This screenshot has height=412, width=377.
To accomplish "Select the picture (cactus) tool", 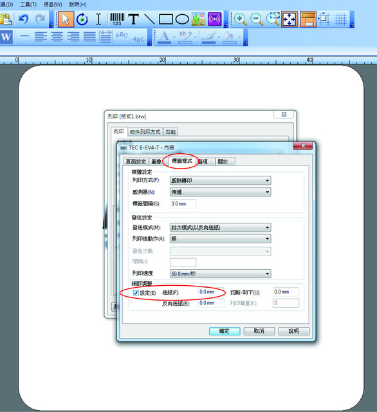I will tap(199, 19).
